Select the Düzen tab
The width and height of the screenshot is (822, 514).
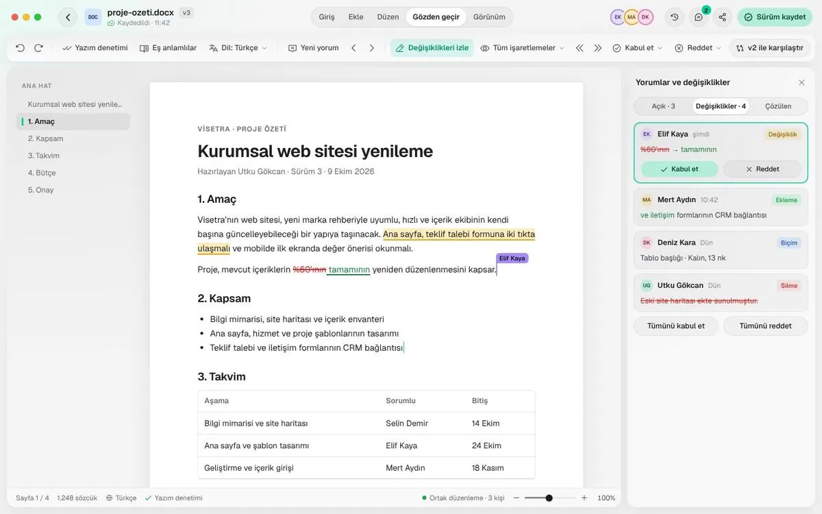pyautogui.click(x=388, y=17)
